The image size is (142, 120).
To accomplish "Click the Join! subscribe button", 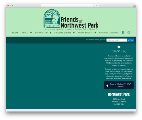I will click(130, 40).
